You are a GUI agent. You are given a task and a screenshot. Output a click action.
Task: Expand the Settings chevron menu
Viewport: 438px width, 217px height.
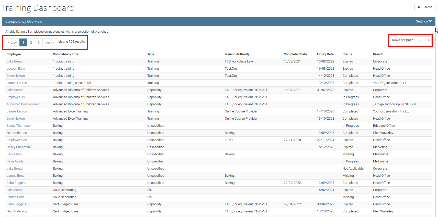pos(424,21)
